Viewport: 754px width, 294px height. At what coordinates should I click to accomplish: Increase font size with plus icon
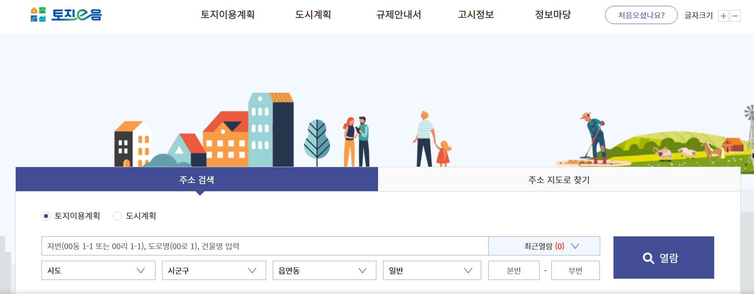point(723,16)
